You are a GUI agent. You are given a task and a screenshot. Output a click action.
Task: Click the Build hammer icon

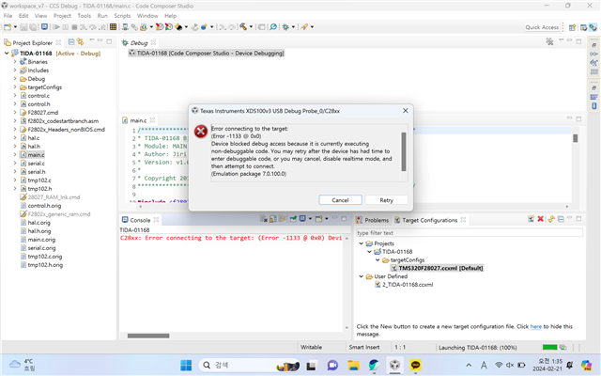point(243,27)
